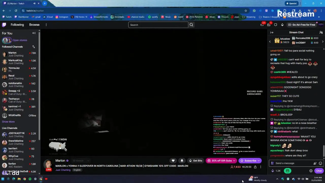Click lotuslow top gifter entry
Viewport: 325px width, 183px height.
click(282, 40)
